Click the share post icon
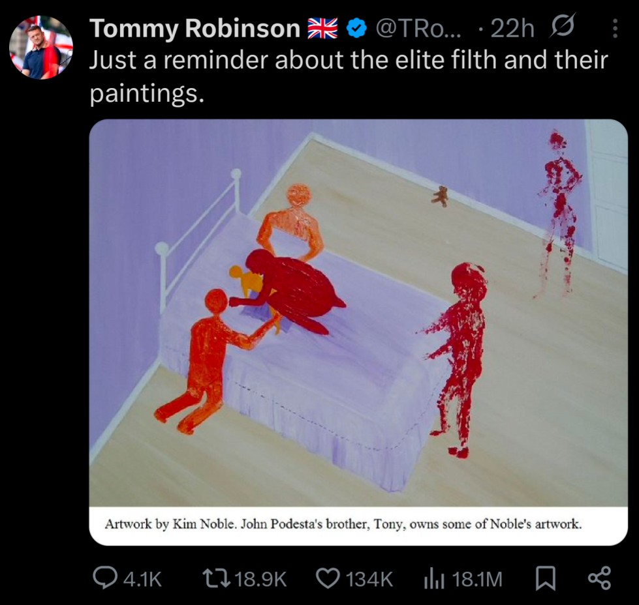The image size is (639, 605). 599,578
